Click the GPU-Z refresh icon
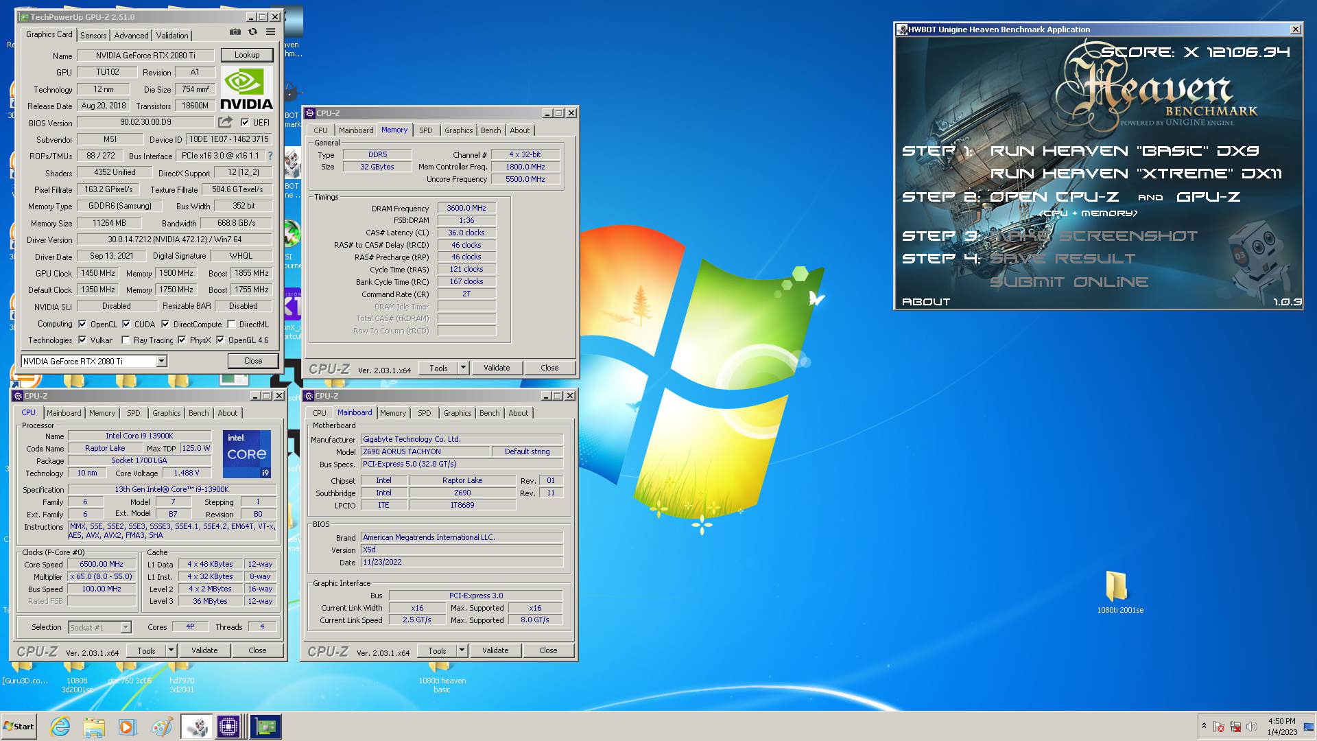 click(x=252, y=32)
